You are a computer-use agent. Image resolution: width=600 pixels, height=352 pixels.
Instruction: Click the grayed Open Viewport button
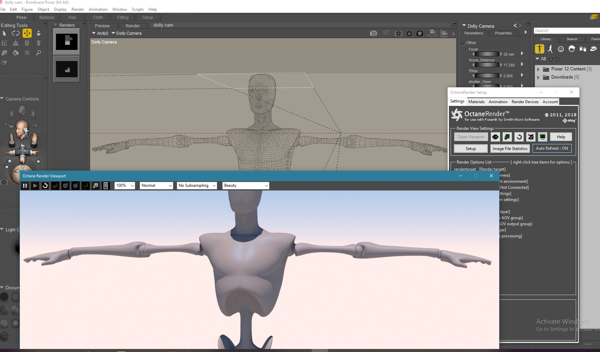coord(471,137)
